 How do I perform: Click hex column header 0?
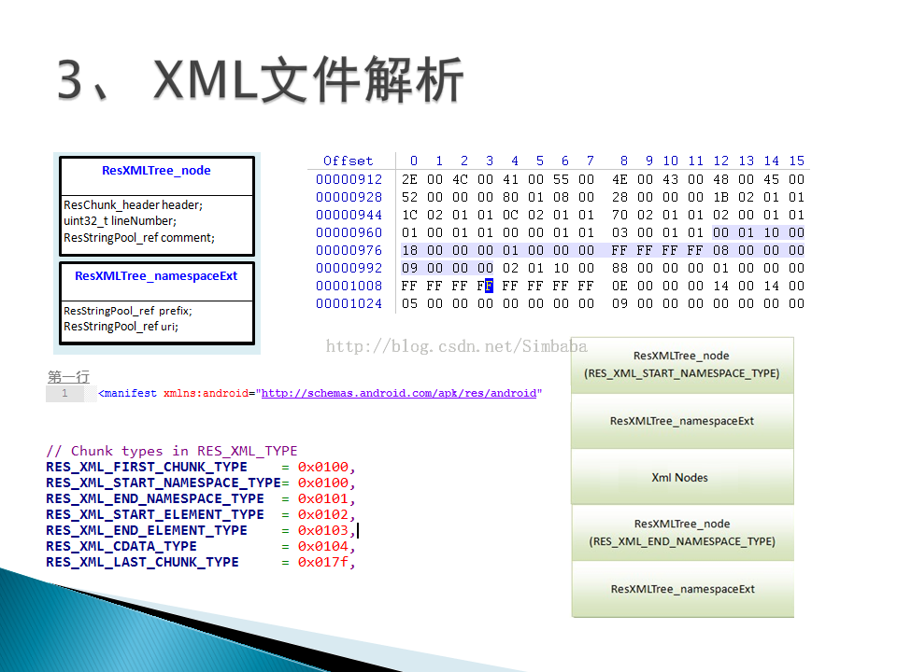click(x=414, y=161)
